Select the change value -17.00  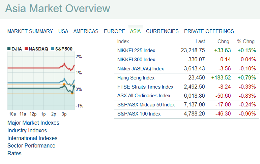click(223, 105)
